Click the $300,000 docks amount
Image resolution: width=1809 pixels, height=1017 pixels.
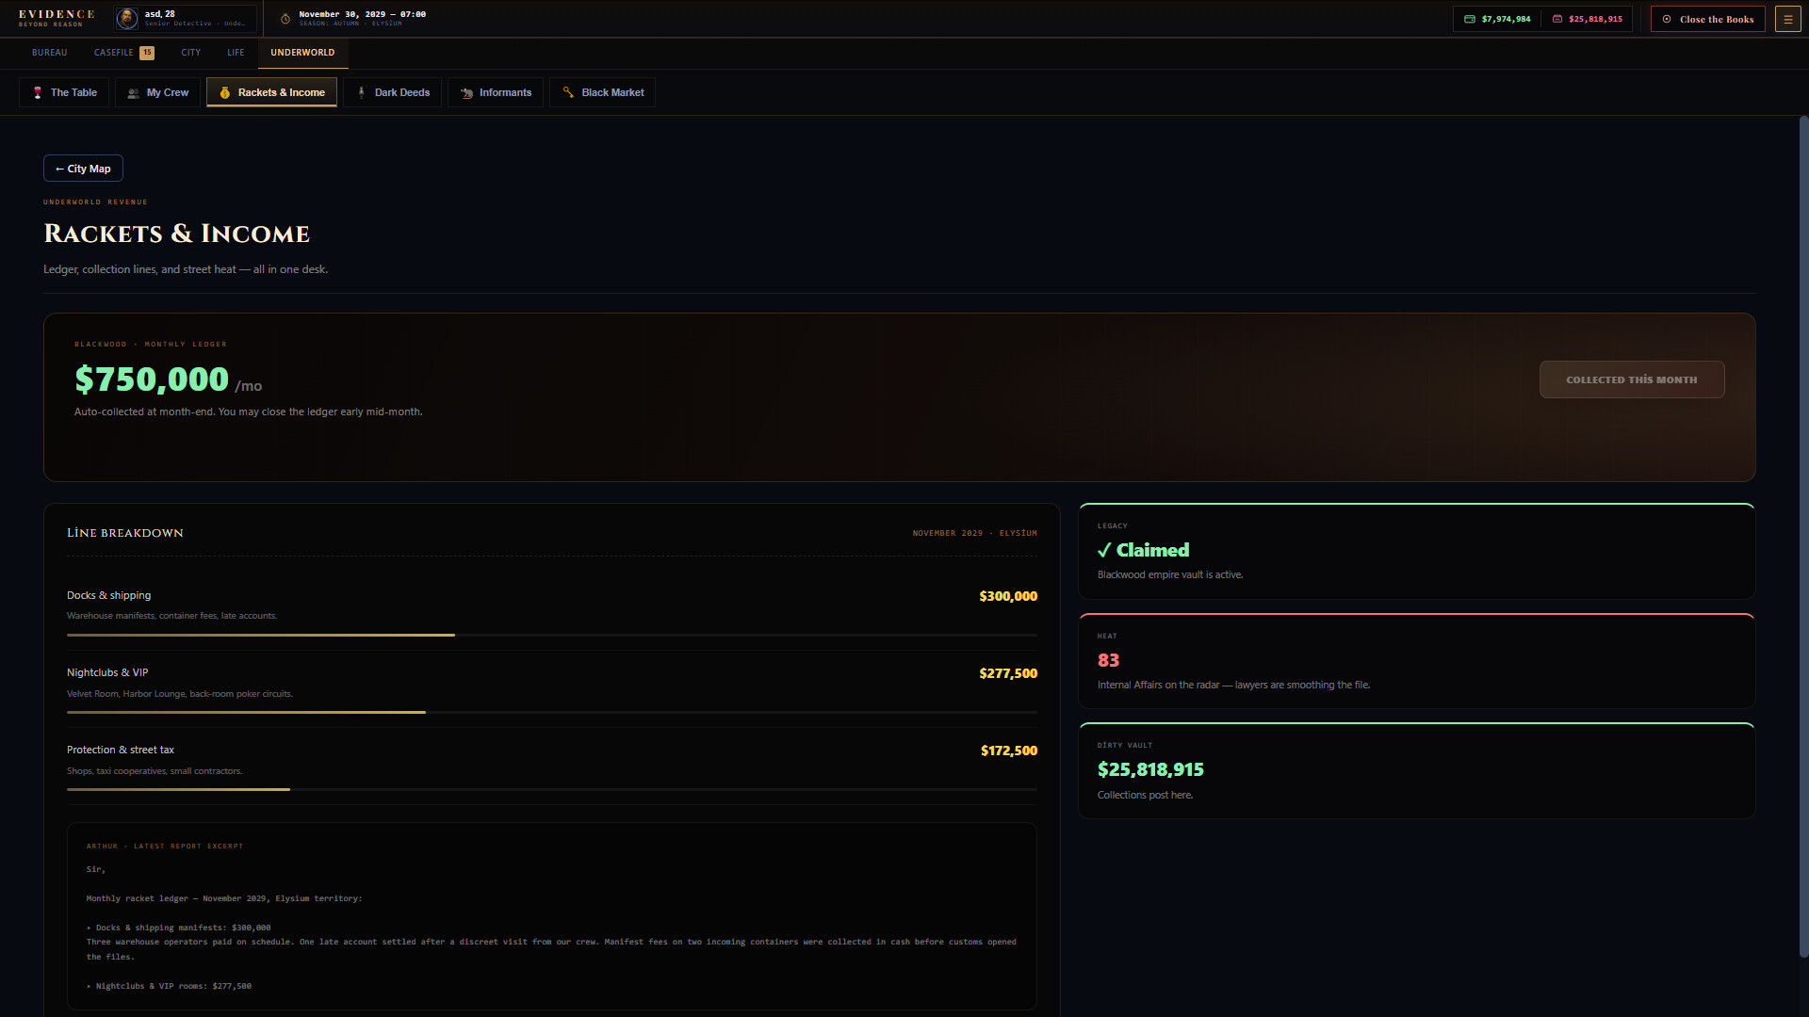(1008, 596)
